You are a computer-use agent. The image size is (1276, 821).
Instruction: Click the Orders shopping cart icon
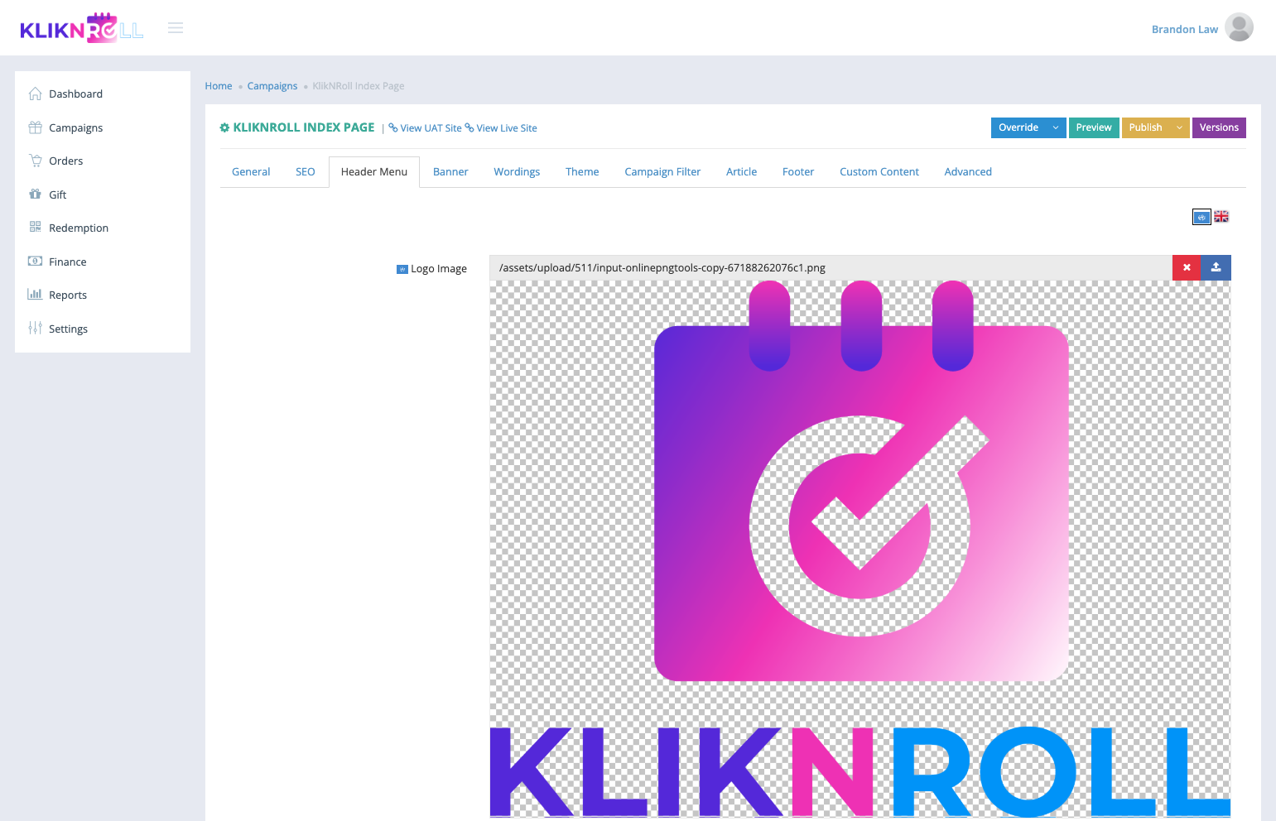(35, 161)
